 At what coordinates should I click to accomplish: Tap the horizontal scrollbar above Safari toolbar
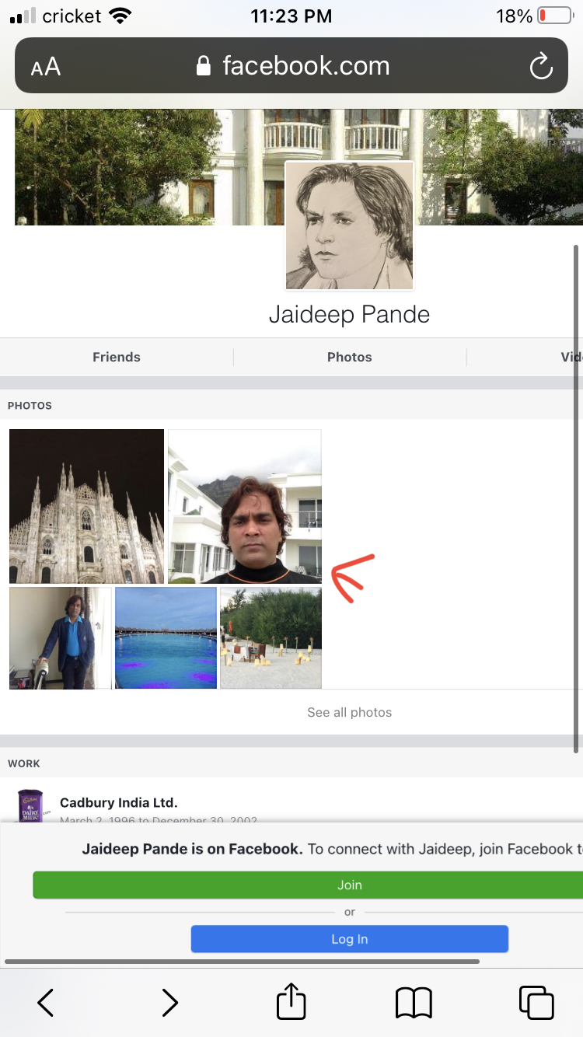point(241,962)
